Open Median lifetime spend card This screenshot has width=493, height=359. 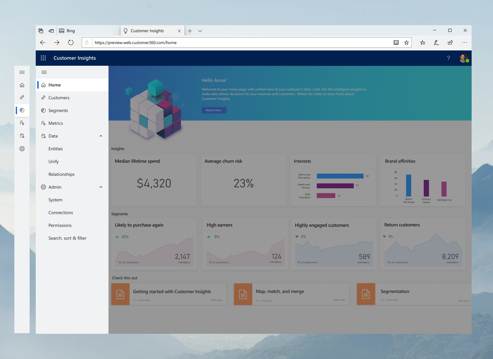[154, 180]
